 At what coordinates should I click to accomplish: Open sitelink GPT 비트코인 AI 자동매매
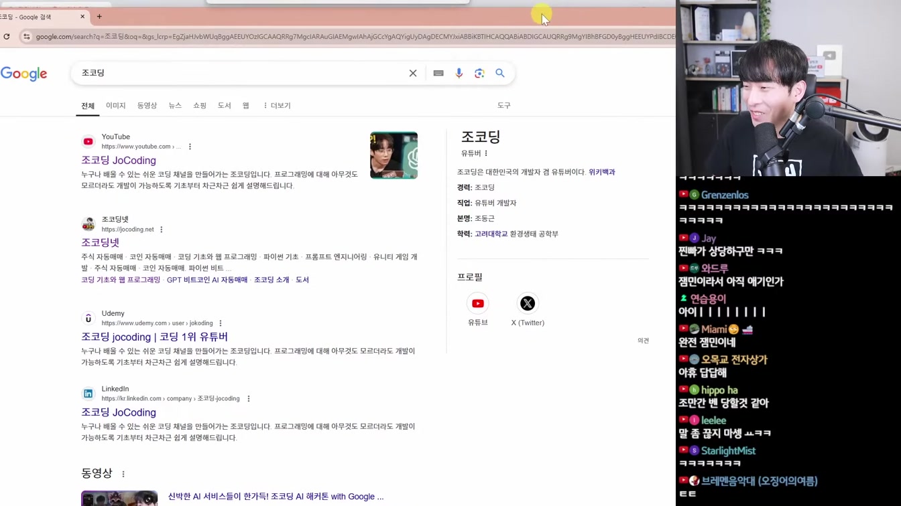[x=207, y=280]
